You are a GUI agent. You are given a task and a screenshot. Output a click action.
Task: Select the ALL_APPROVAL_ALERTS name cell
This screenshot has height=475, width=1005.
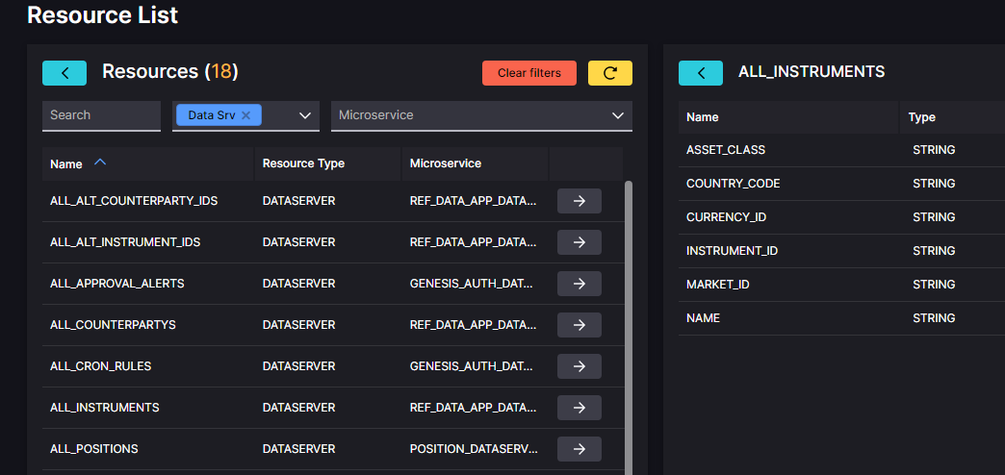tap(117, 284)
